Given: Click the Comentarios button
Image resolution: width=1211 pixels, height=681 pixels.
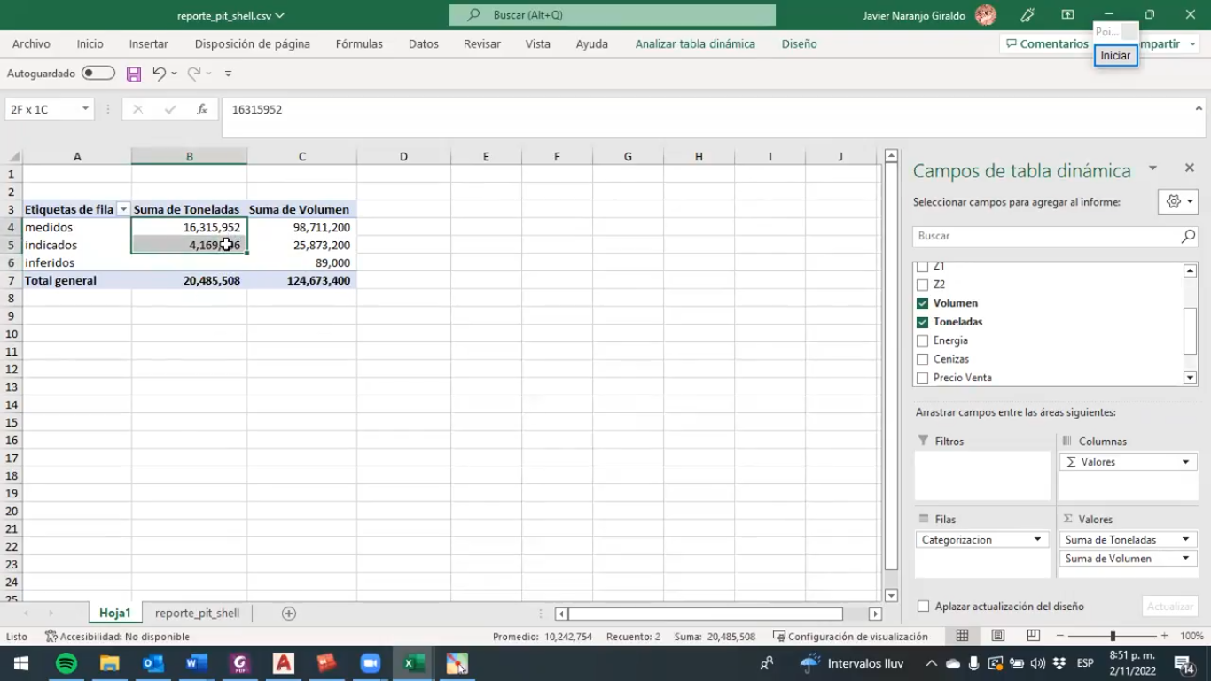Looking at the screenshot, I should (1046, 43).
